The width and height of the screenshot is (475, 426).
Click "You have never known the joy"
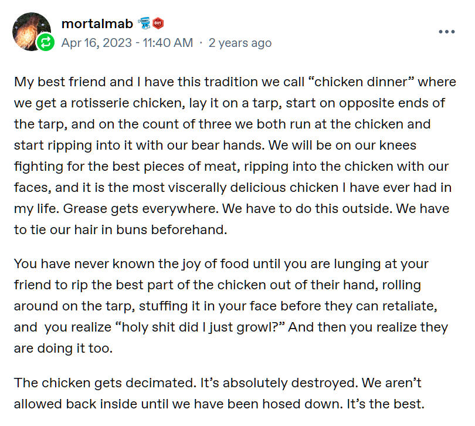[90, 263]
